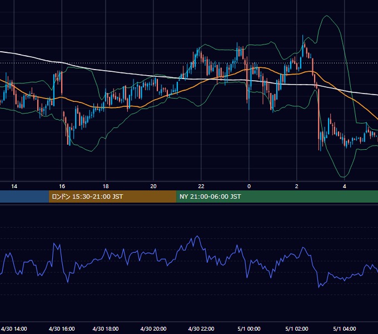The image size is (378, 334).
Task: Click the 4/30 16:00 time label
Action: pyautogui.click(x=62, y=328)
